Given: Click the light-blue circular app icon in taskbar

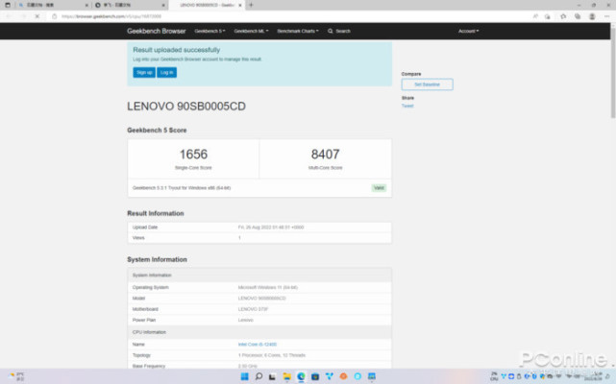Looking at the screenshot, I should click(357, 376).
